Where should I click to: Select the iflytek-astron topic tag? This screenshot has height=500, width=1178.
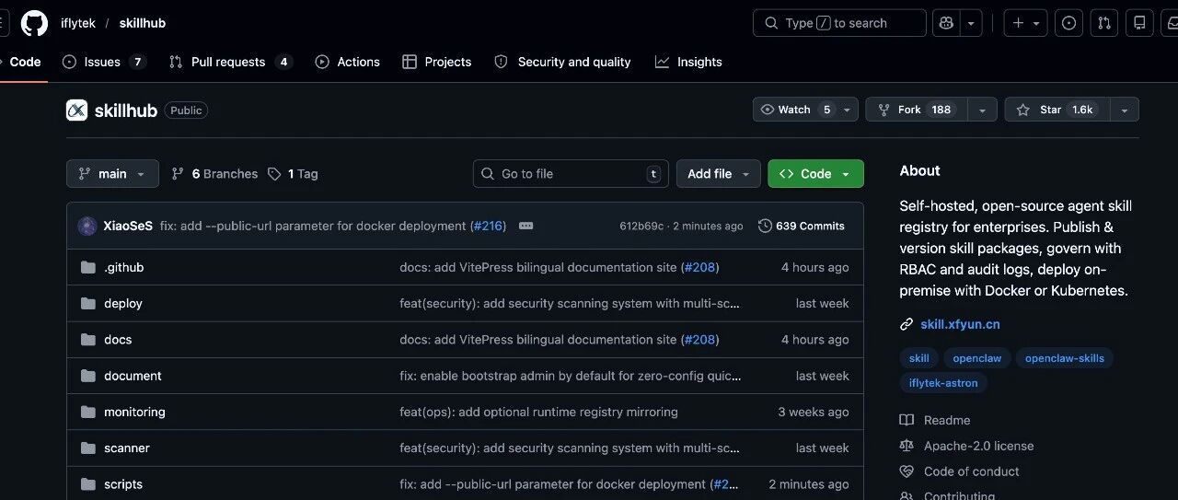pos(943,382)
